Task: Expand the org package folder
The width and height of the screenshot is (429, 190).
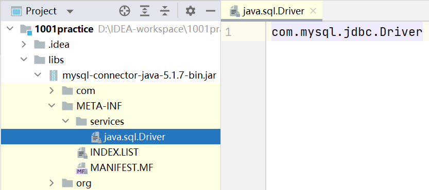Action: click(x=52, y=183)
